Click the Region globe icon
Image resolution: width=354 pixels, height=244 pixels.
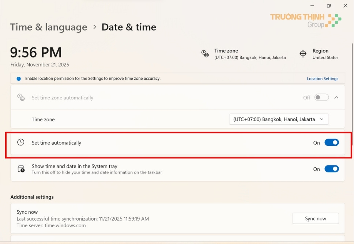tap(303, 54)
